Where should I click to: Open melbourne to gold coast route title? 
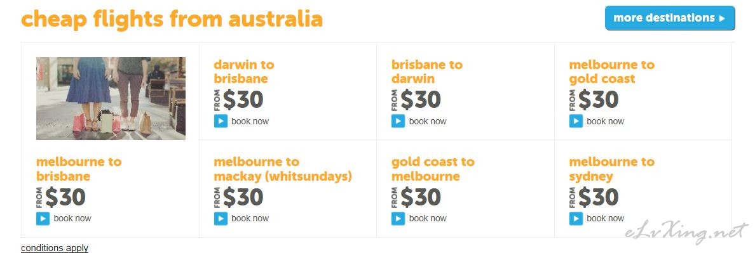(611, 72)
